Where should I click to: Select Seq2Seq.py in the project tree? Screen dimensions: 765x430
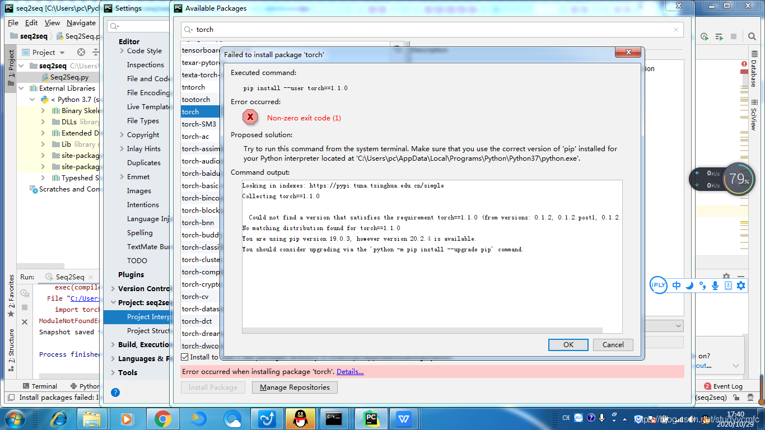point(69,77)
